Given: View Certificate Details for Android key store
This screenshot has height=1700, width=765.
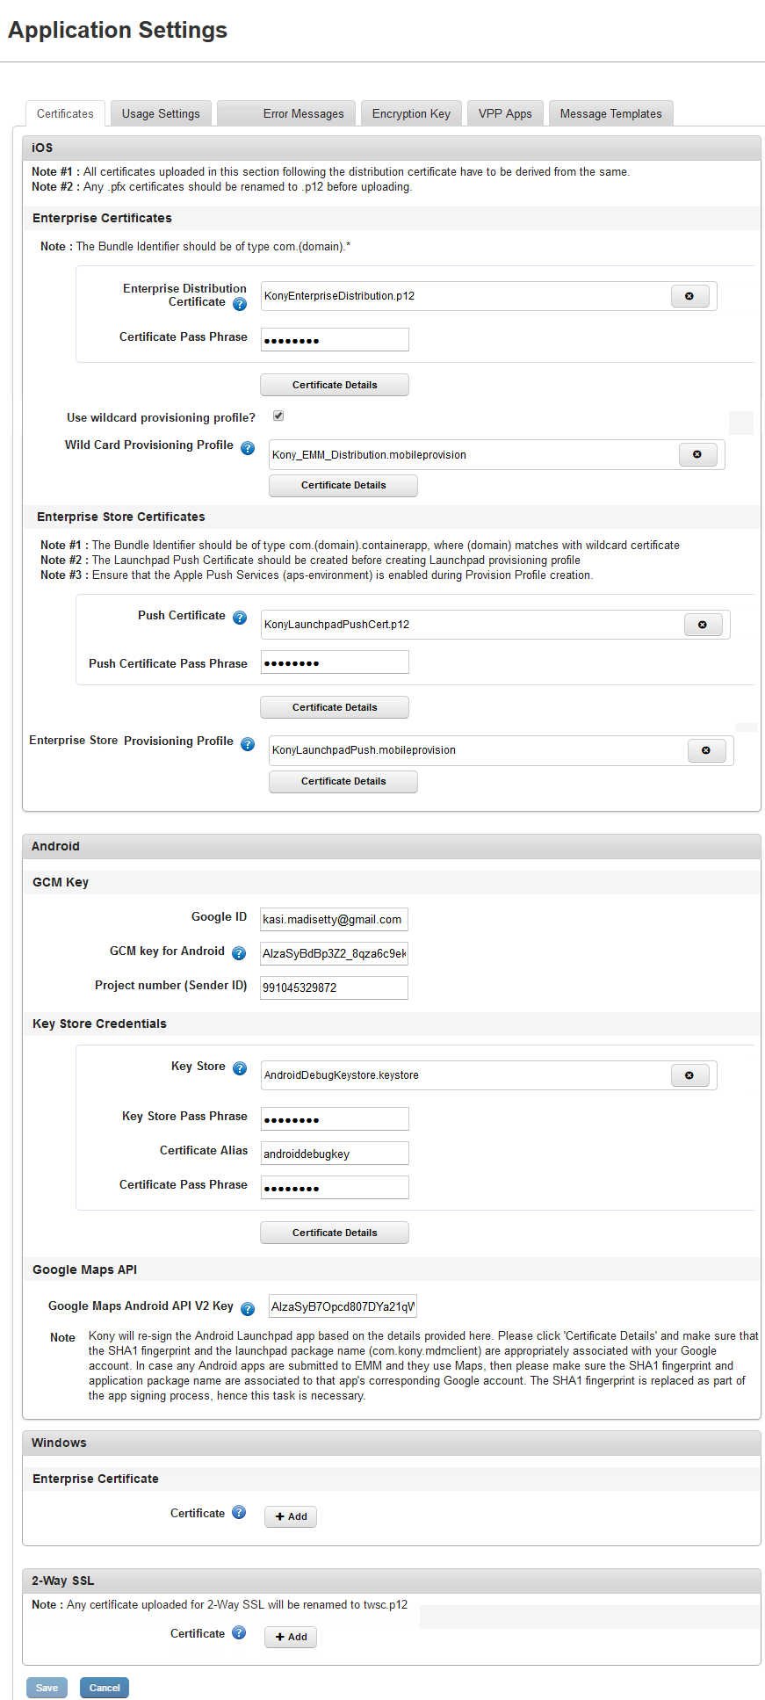Looking at the screenshot, I should click(x=335, y=1233).
